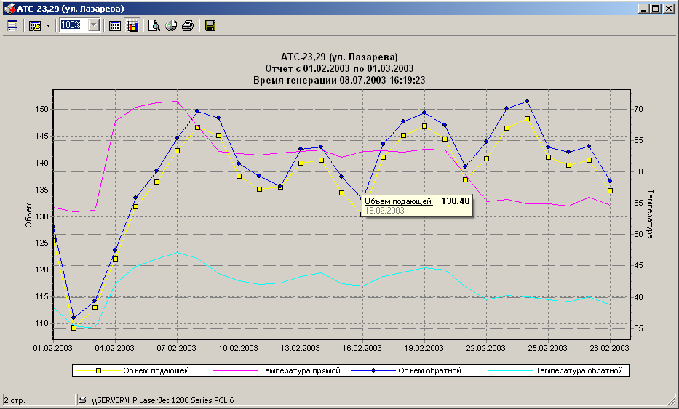Click the 2 стр. status bar entry
679x409 pixels.
15,400
